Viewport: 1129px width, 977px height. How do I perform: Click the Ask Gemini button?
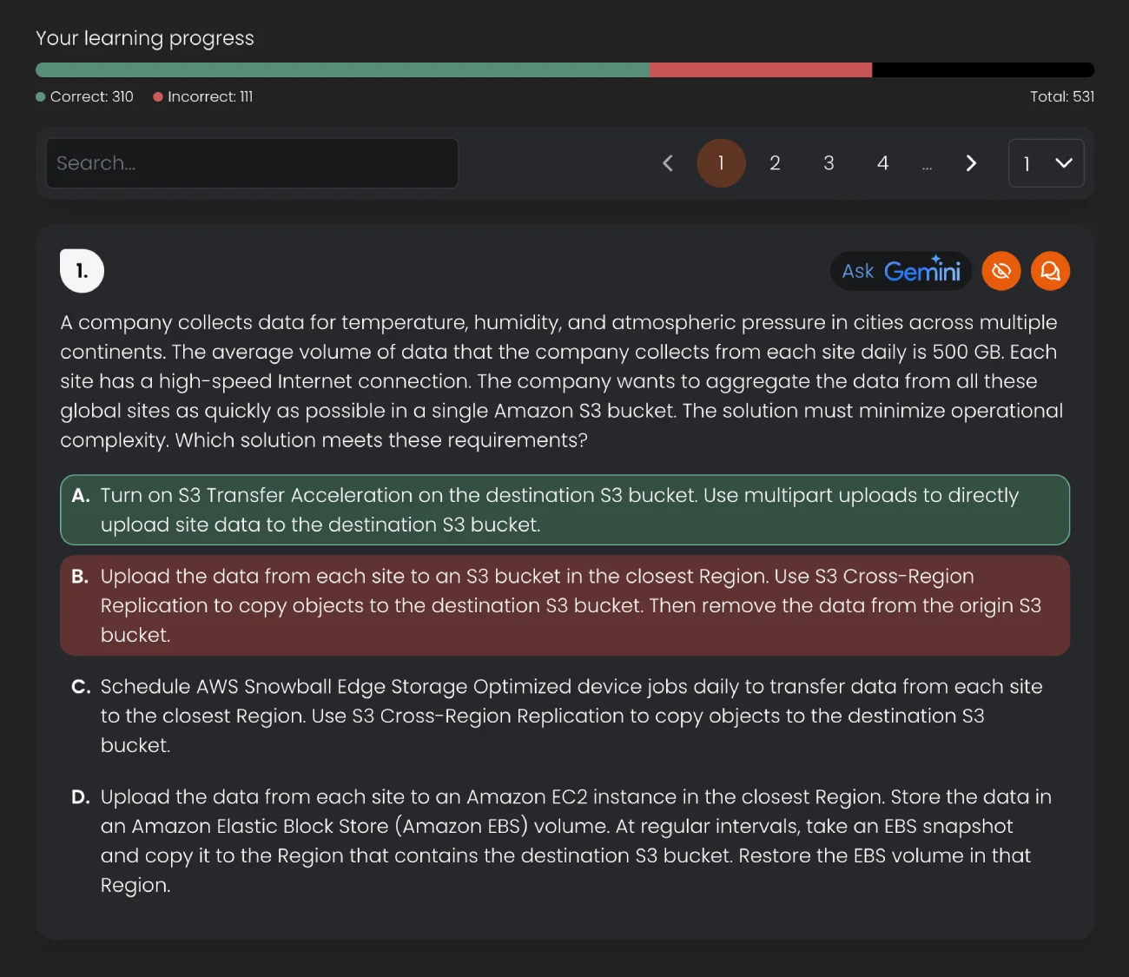click(x=901, y=271)
